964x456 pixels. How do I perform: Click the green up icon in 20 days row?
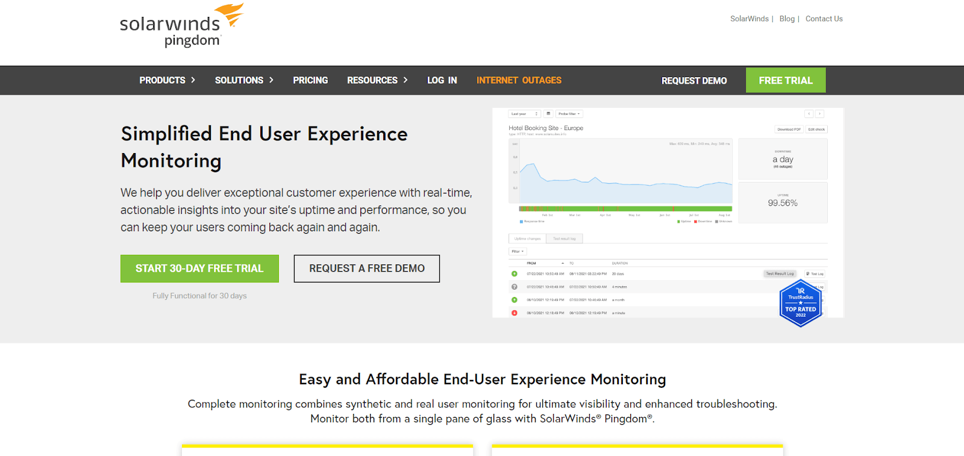pos(515,273)
